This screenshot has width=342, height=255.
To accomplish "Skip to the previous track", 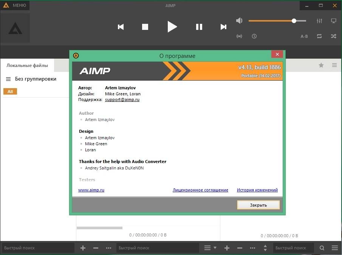I will click(121, 27).
